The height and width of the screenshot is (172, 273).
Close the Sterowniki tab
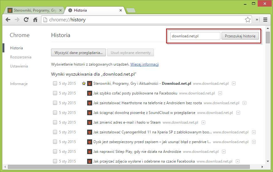click(x=60, y=10)
